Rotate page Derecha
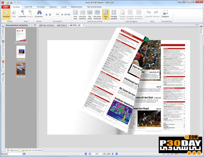The height and width of the screenshot is (157, 204). click(156, 14)
